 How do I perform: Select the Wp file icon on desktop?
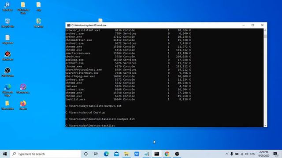pos(38,7)
